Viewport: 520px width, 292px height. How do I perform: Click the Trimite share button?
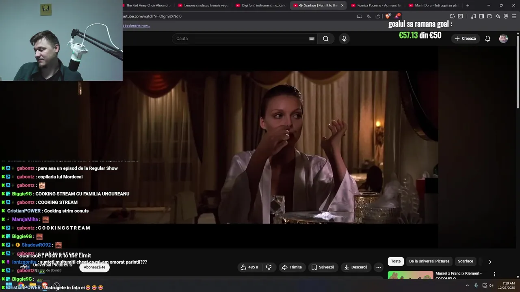click(x=291, y=267)
